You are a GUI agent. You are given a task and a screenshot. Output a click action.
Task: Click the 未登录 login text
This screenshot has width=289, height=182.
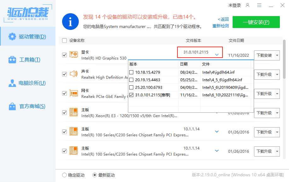tap(234, 6)
